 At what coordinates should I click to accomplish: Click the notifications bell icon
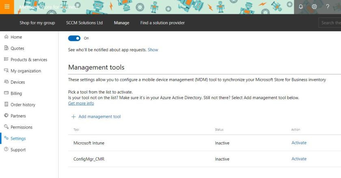301,7
